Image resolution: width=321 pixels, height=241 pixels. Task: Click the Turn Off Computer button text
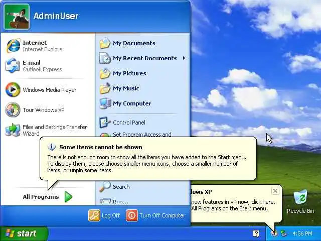click(163, 215)
